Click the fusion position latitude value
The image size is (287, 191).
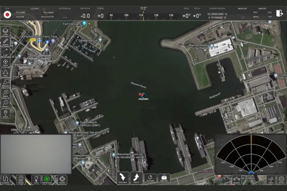(217, 14)
